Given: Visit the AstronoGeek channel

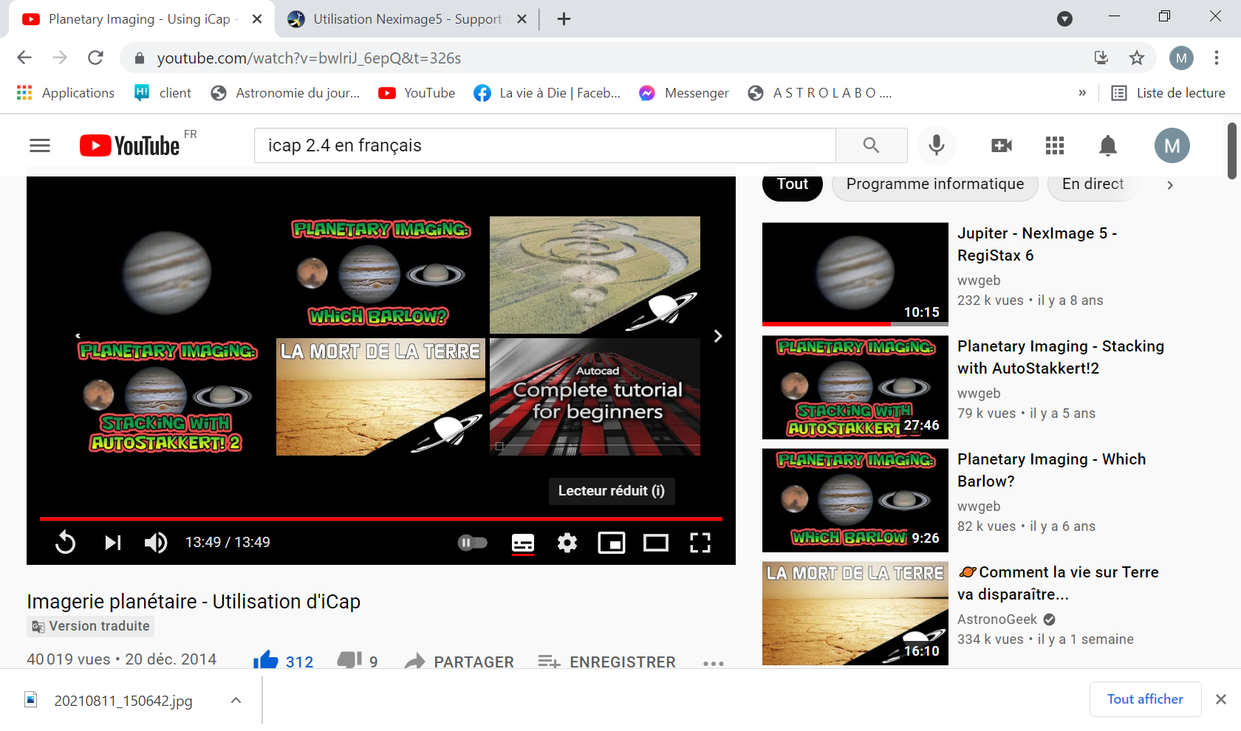Looking at the screenshot, I should click(997, 620).
